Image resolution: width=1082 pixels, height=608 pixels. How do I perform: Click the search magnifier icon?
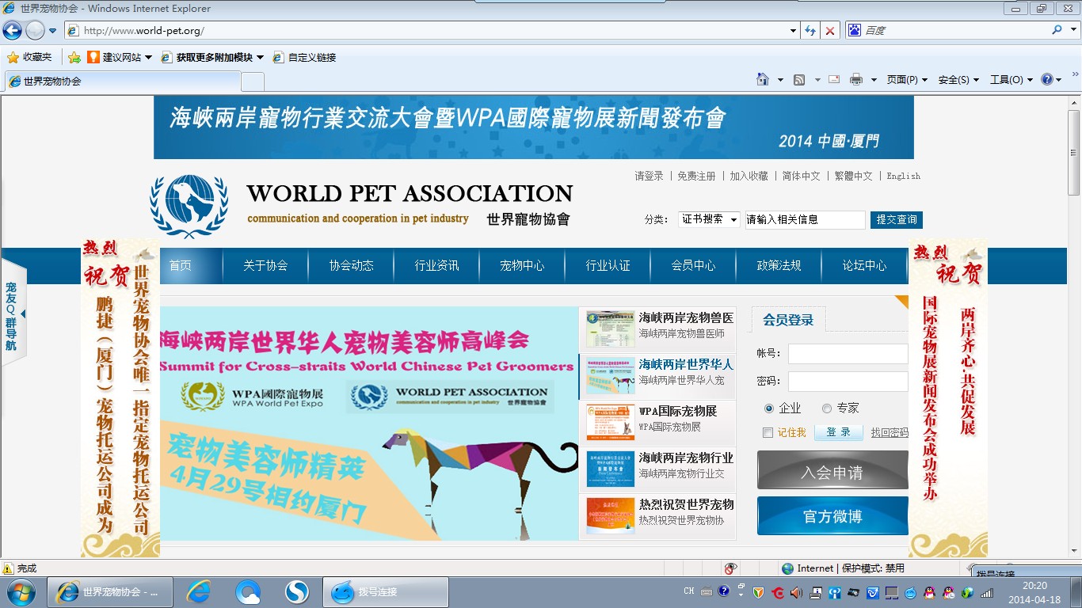click(1057, 30)
